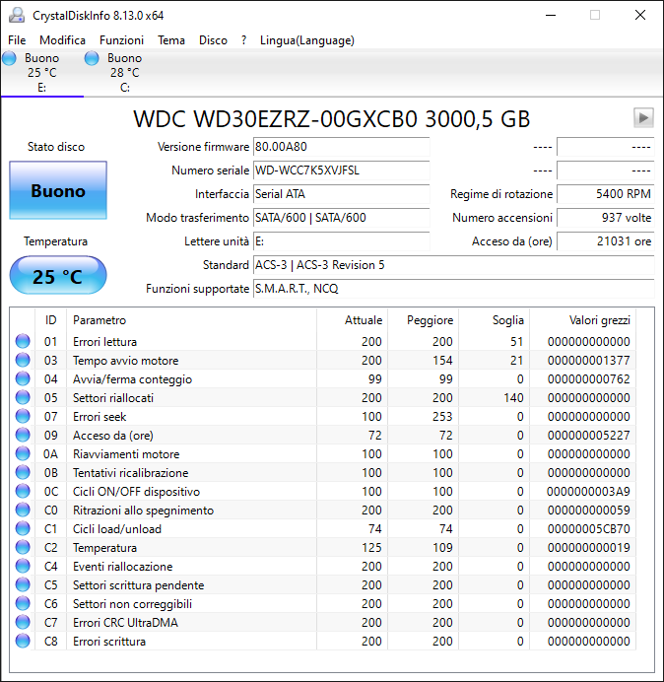This screenshot has width=664, height=682.
Task: Click status icon for Eventi riallocazione
Action: 23,566
